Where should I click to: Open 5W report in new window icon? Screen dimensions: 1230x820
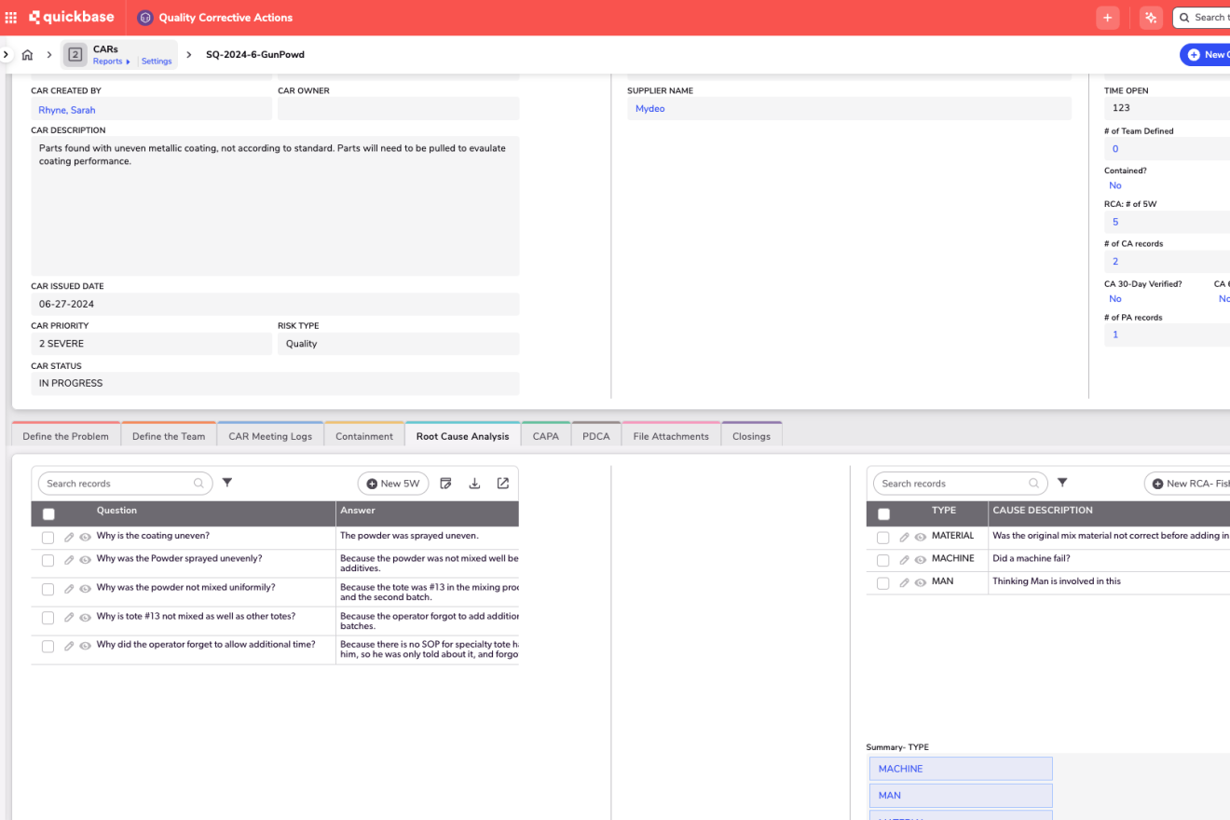pos(503,483)
